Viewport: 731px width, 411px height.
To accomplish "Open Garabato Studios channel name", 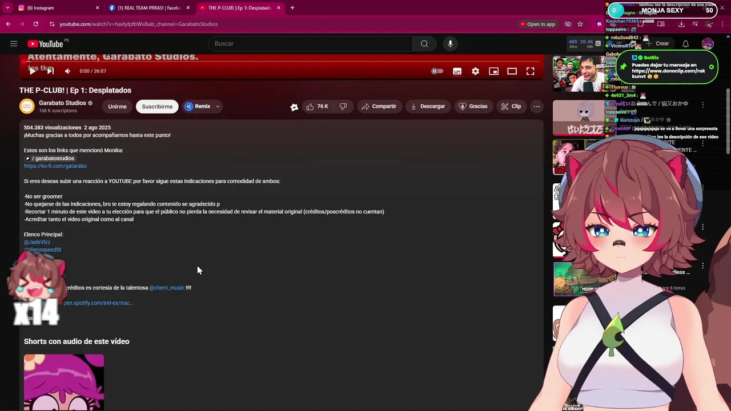I will coord(62,103).
